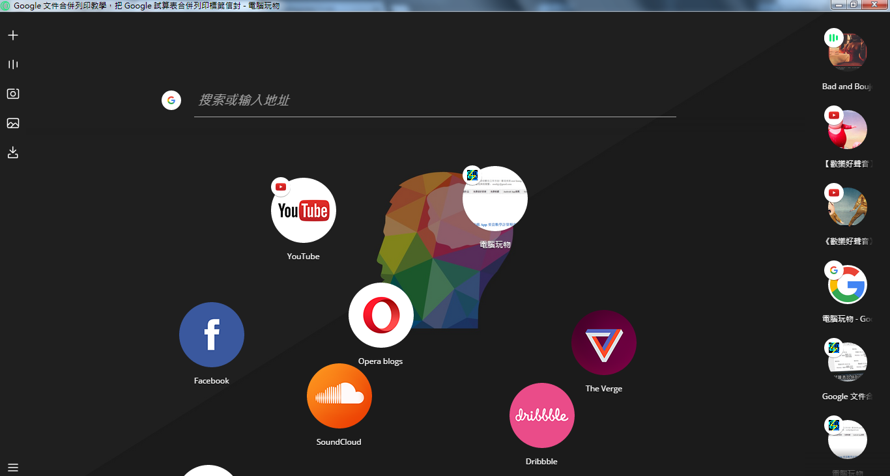Open downloads icon in sidebar
Screen dimensions: 890x476
pyautogui.click(x=13, y=152)
